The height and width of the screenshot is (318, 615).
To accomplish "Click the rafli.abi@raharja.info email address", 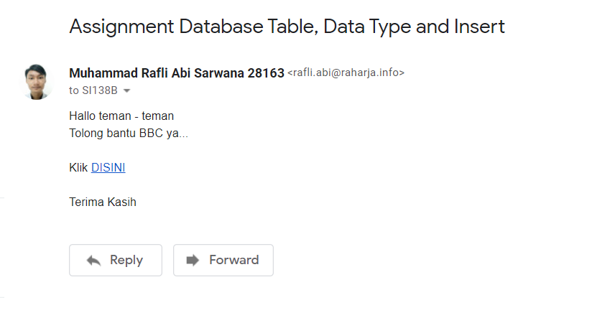I will click(x=346, y=73).
